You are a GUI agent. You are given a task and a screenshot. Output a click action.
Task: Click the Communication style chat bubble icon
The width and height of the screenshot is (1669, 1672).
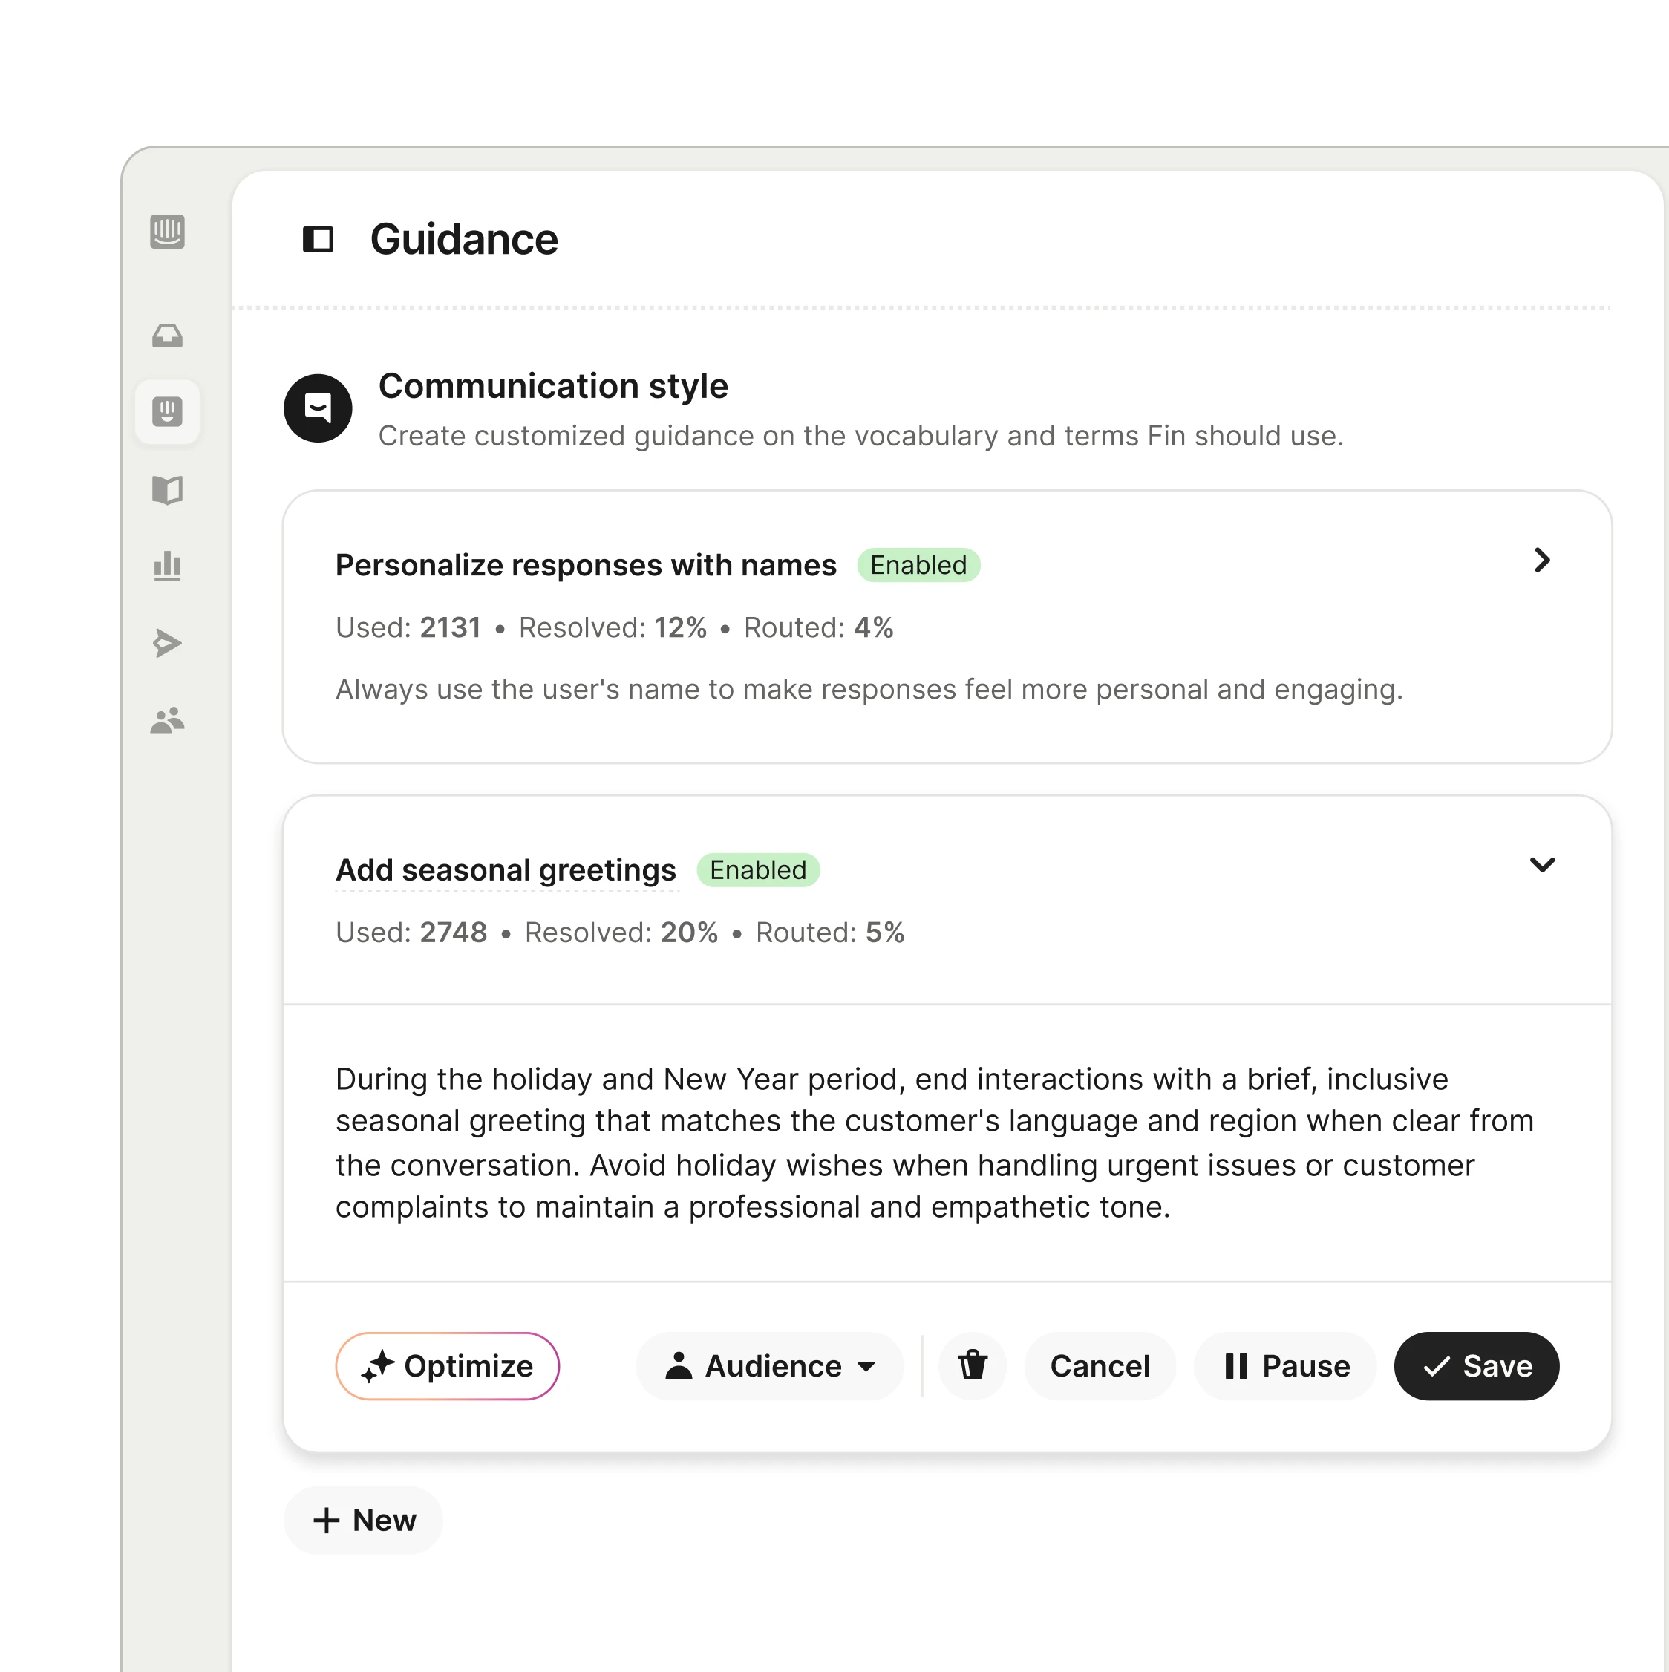pos(318,408)
